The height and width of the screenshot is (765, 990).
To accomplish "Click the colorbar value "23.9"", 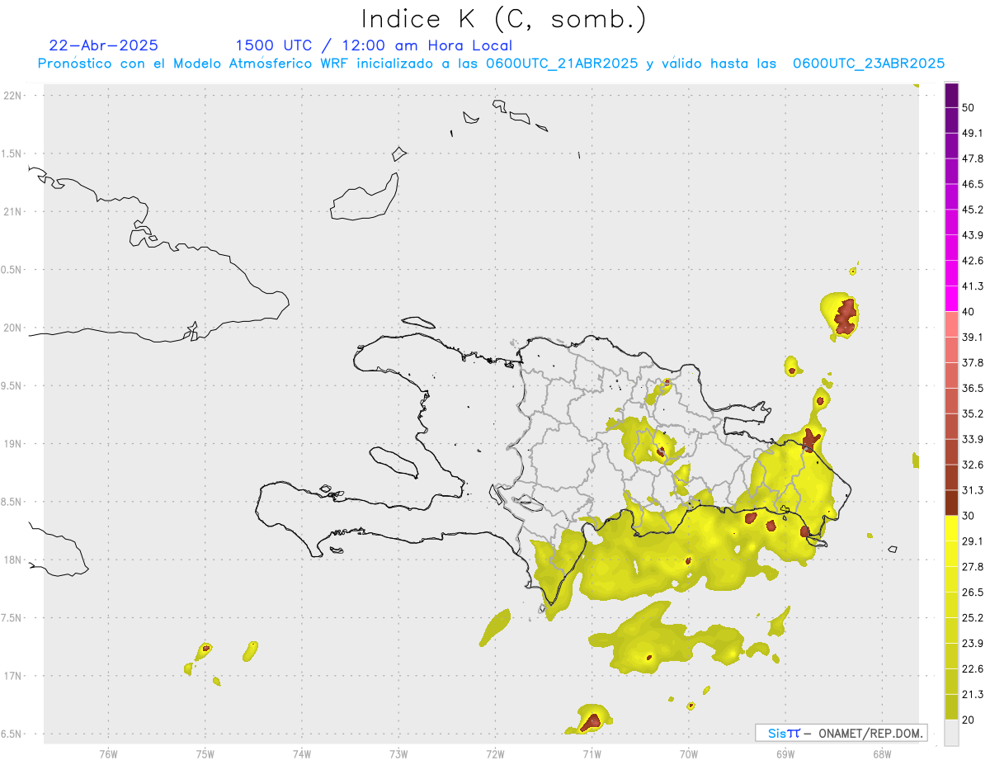I will 973,644.
